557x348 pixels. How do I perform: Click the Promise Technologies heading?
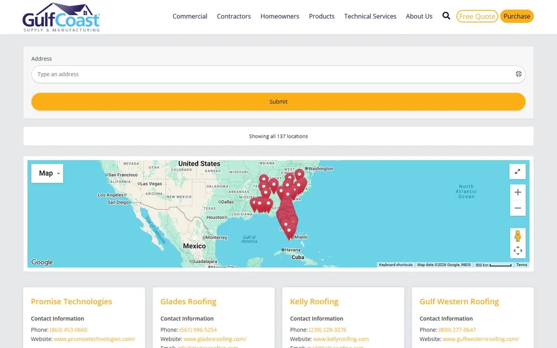point(71,302)
